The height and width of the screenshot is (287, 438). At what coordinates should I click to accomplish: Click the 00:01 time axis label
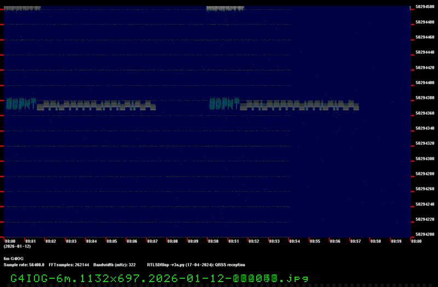click(x=31, y=241)
